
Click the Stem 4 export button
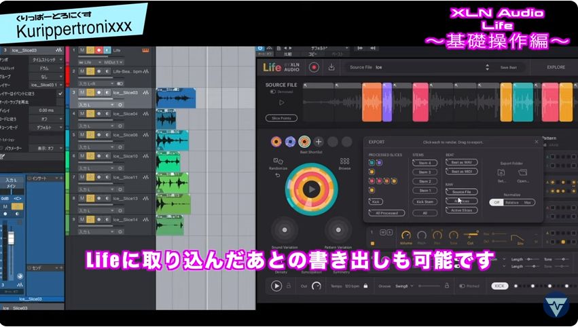(x=425, y=163)
